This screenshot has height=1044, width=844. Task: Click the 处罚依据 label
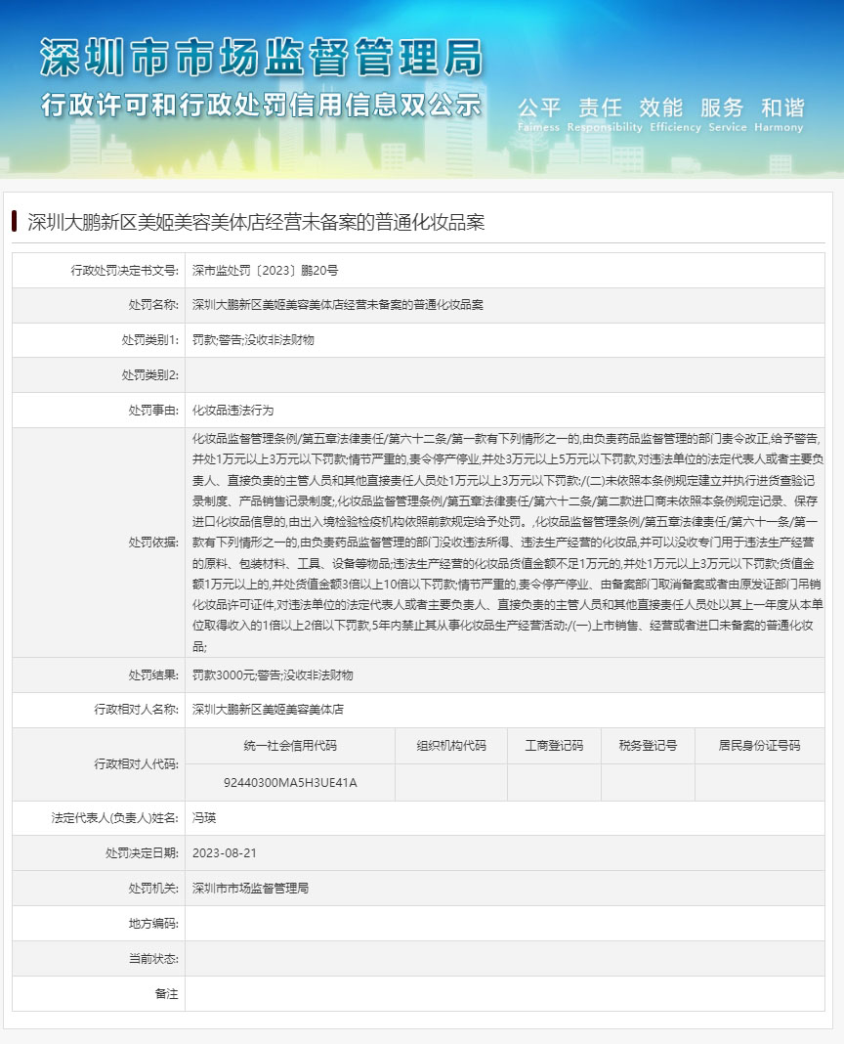click(153, 543)
